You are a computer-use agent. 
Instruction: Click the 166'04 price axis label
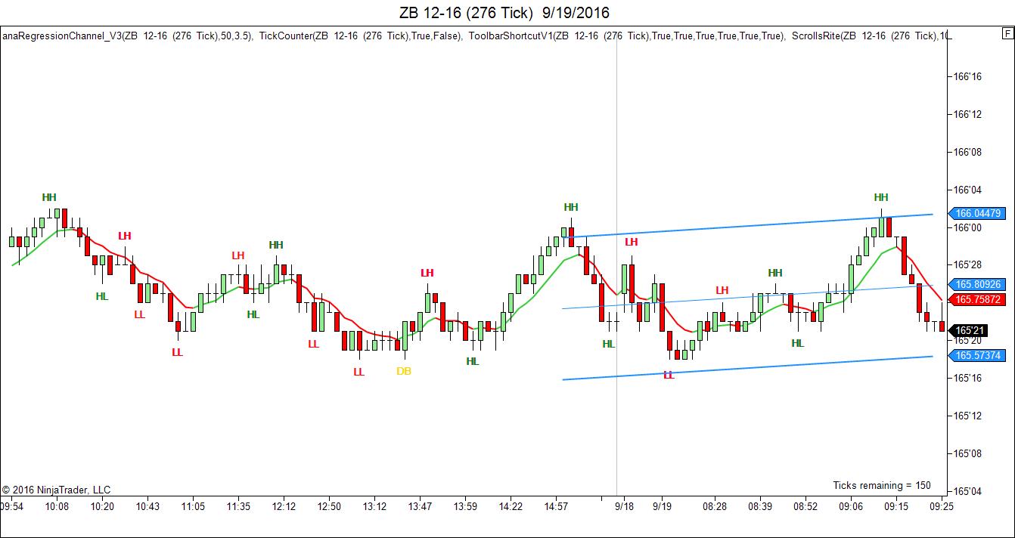[x=968, y=190]
